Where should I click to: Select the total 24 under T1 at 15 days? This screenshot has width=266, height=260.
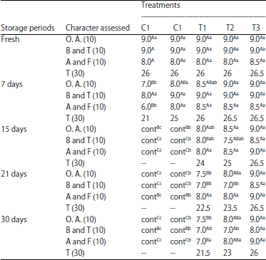[x=200, y=163]
